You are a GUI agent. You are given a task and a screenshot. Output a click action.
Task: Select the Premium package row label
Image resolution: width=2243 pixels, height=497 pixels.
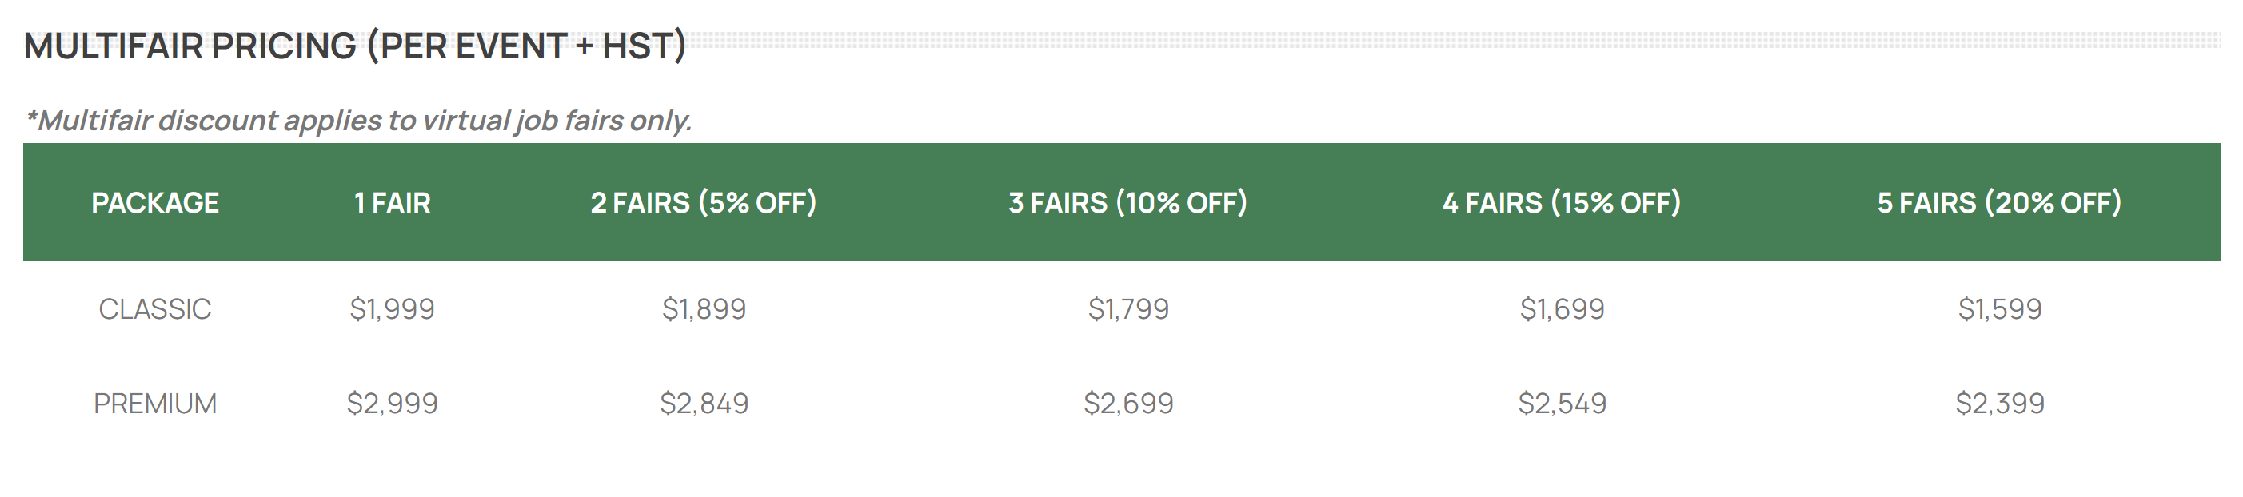pyautogui.click(x=155, y=404)
